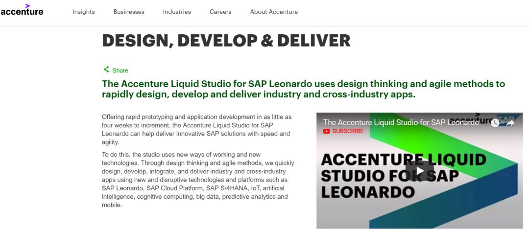Click the paragraph starting 'To do this'
529x231 pixels.
click(x=198, y=180)
